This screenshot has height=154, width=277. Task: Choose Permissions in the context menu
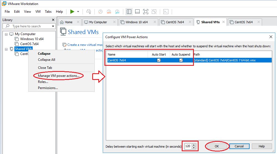(x=48, y=88)
